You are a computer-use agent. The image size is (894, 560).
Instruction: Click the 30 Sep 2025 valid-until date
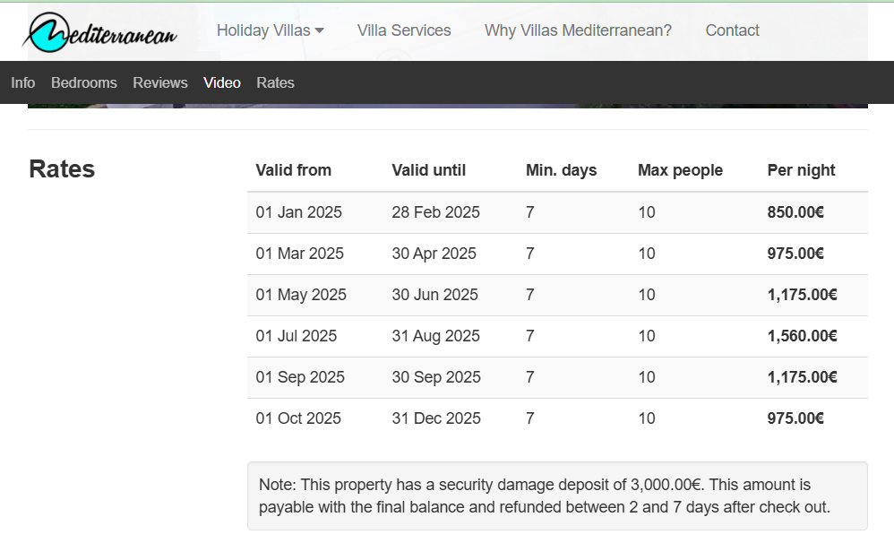pos(436,377)
